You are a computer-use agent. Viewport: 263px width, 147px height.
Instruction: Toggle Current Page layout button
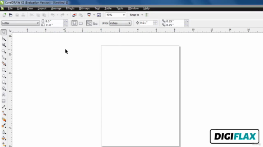click(95, 23)
